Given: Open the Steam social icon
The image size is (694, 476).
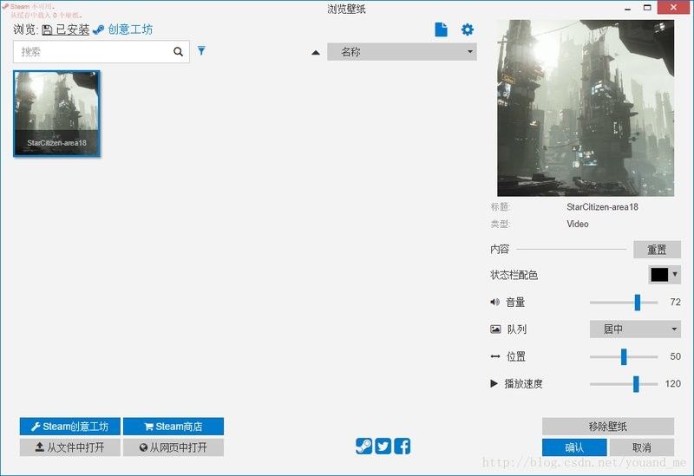Looking at the screenshot, I should (363, 446).
